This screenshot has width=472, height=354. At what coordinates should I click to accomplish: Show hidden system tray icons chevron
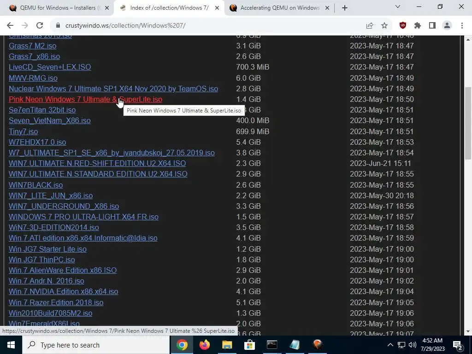pos(390,345)
